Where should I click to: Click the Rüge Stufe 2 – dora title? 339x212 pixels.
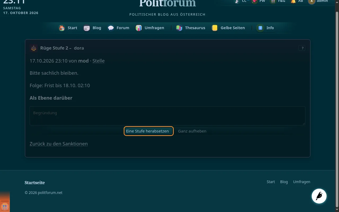(x=62, y=48)
